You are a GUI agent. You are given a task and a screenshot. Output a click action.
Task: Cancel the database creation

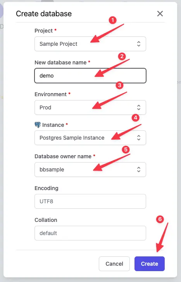point(114,264)
